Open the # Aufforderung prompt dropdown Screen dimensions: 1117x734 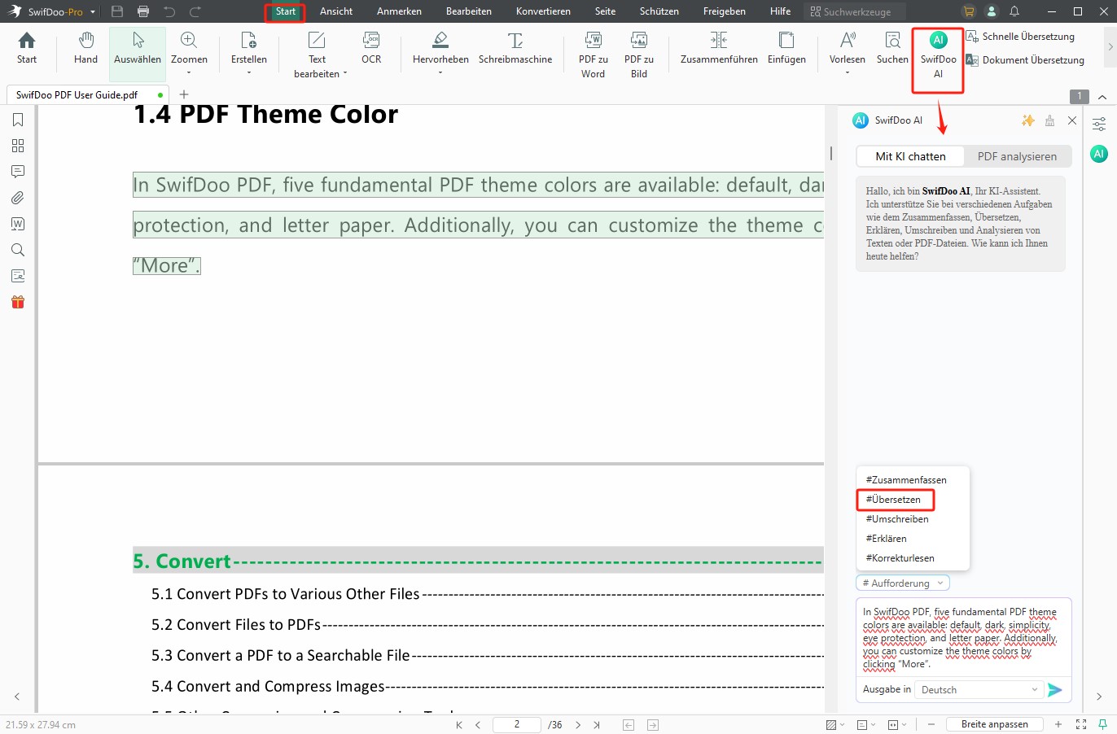(903, 583)
